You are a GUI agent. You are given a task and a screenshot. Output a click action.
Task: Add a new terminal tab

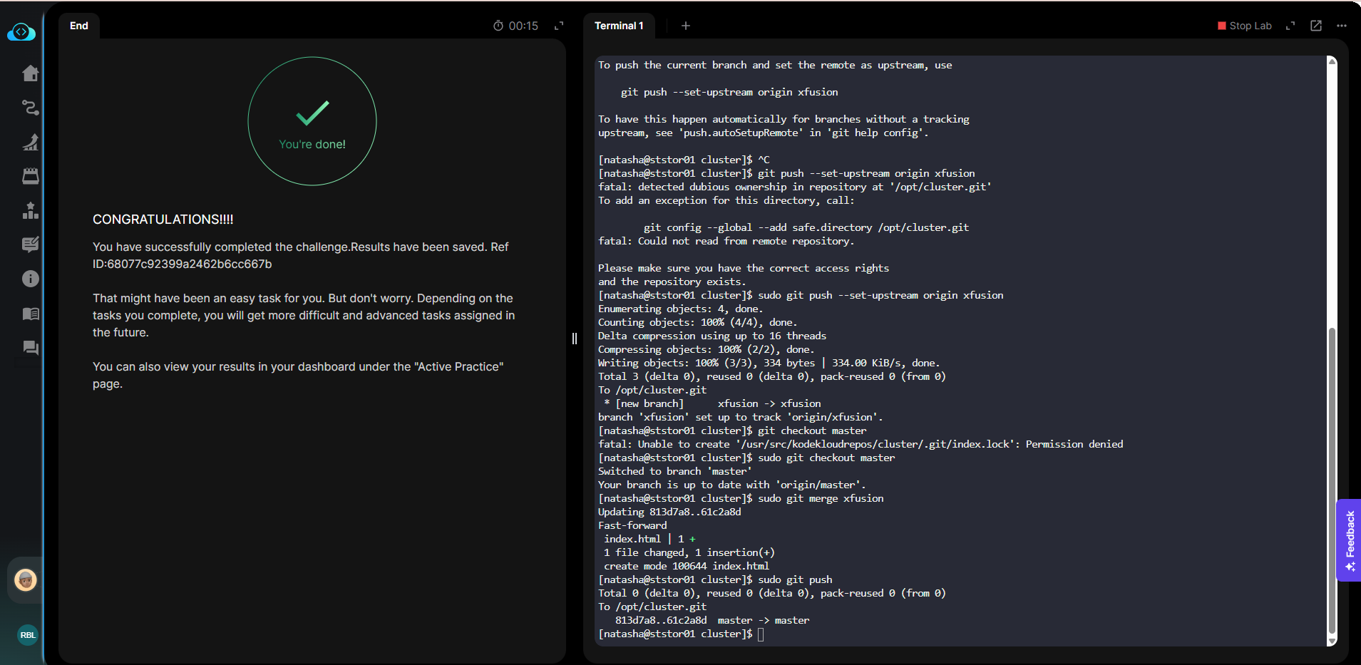[x=686, y=26]
